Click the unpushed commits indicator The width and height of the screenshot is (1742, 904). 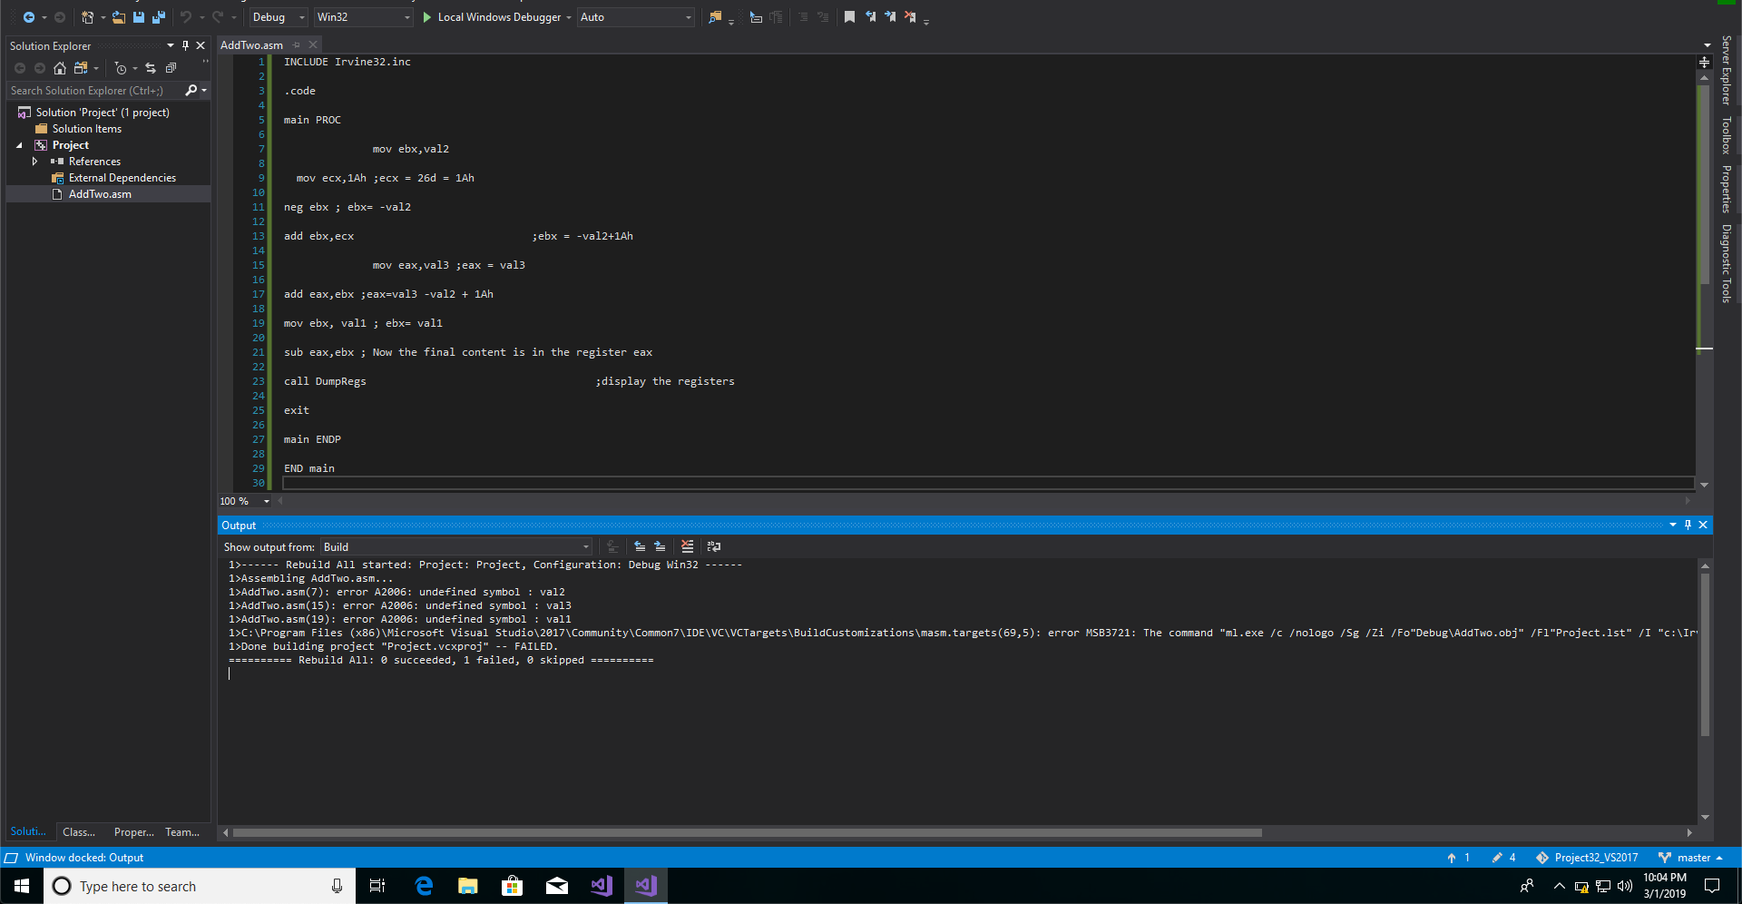click(x=1458, y=858)
